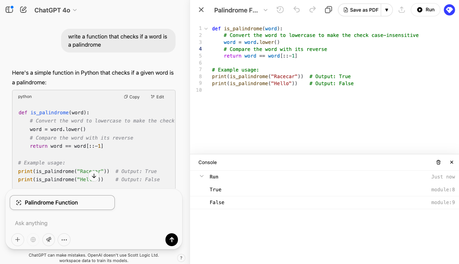
Task: Open the Palindrome F... title dropdown chevron
Action: click(266, 10)
